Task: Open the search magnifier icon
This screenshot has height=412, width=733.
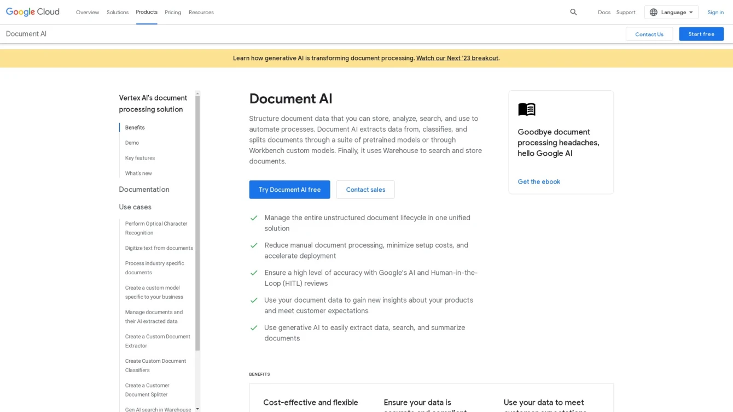Action: pos(573,12)
